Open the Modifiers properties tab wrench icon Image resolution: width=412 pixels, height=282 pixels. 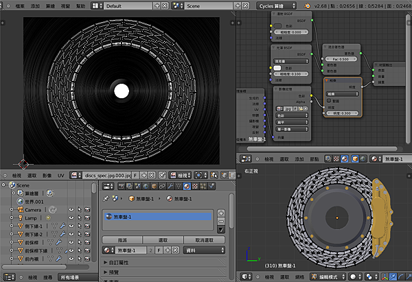click(x=170, y=186)
